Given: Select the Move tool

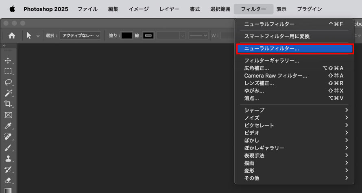Looking at the screenshot, I should click(x=8, y=61).
